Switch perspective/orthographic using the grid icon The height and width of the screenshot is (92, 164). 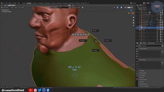tap(133, 25)
